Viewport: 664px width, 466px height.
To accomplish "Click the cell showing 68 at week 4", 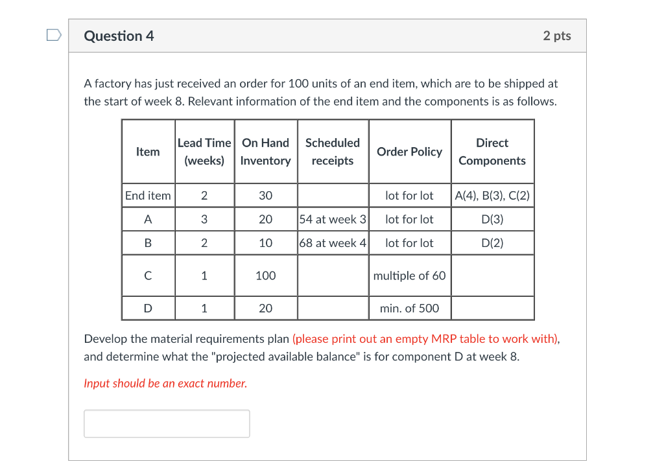I will 333,243.
